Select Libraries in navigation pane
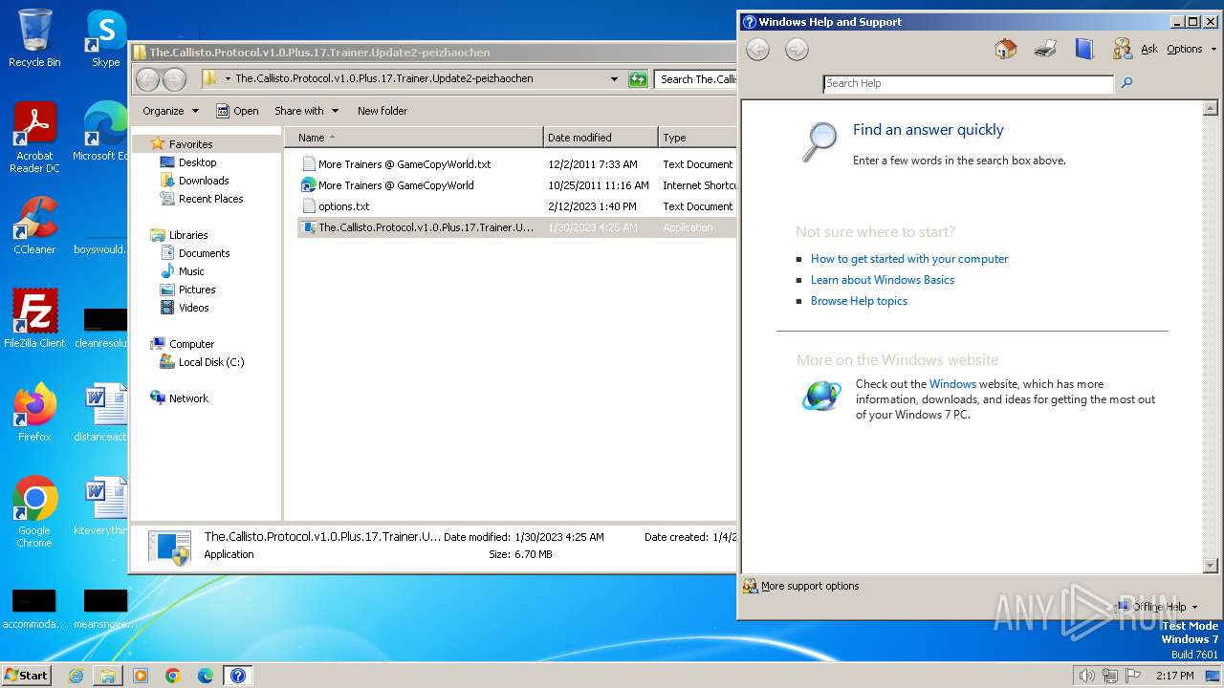 188,235
